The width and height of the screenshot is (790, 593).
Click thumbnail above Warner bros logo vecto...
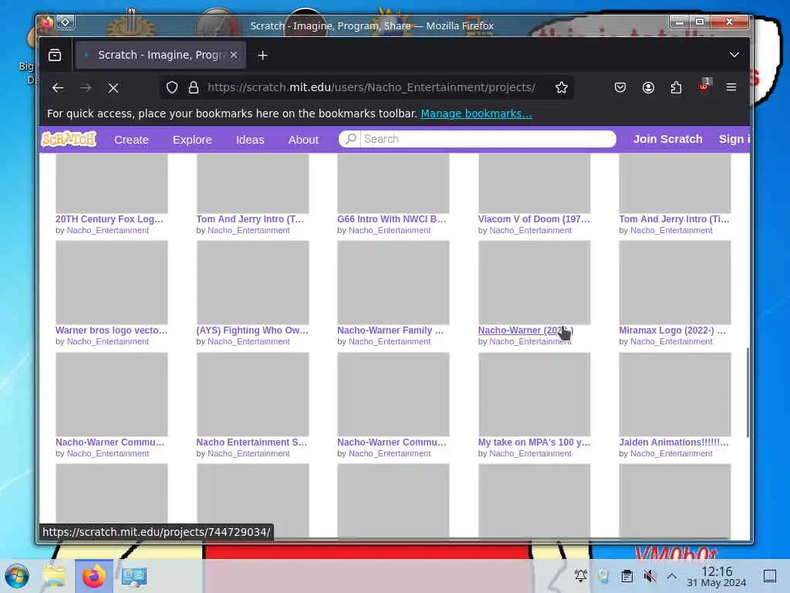tap(112, 283)
